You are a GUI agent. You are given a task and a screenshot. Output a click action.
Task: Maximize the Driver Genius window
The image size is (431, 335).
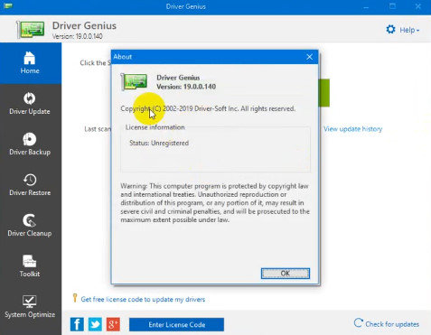[392, 6]
